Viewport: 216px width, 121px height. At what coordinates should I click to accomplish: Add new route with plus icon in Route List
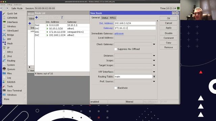[36, 17]
